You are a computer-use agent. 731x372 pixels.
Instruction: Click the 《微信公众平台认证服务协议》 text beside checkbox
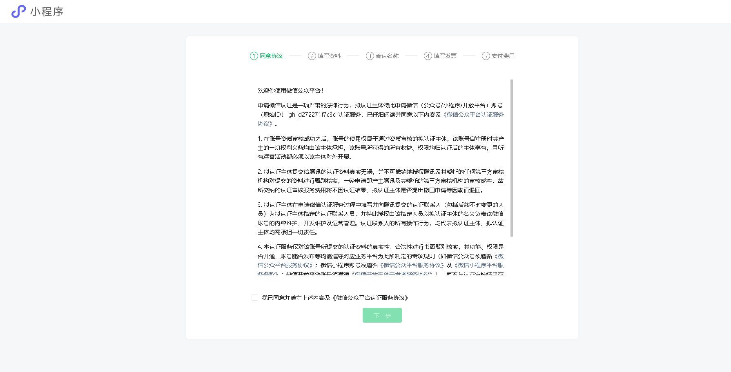pos(370,298)
